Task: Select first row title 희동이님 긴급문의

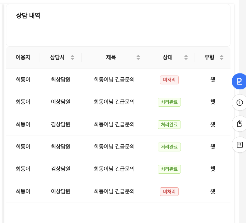Action: pos(114,80)
